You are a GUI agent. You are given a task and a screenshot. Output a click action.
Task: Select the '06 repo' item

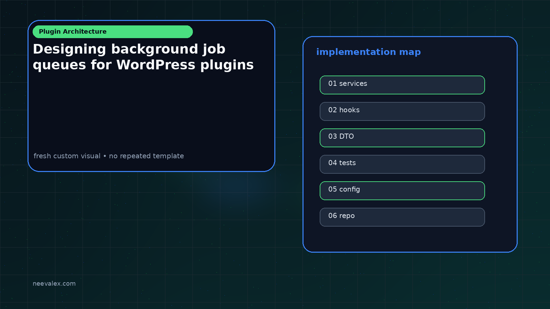[x=402, y=217]
